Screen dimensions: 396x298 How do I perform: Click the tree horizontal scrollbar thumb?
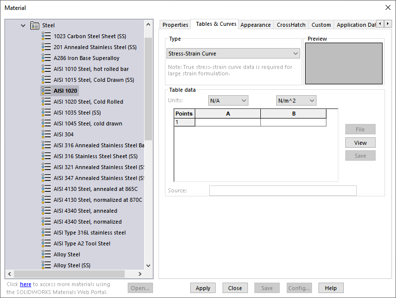[x=69, y=274]
